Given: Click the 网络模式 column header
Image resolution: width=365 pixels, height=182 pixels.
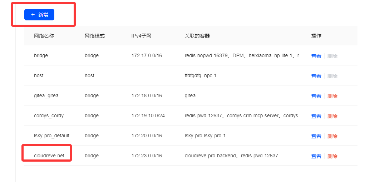Looking at the screenshot, I should (x=95, y=36).
